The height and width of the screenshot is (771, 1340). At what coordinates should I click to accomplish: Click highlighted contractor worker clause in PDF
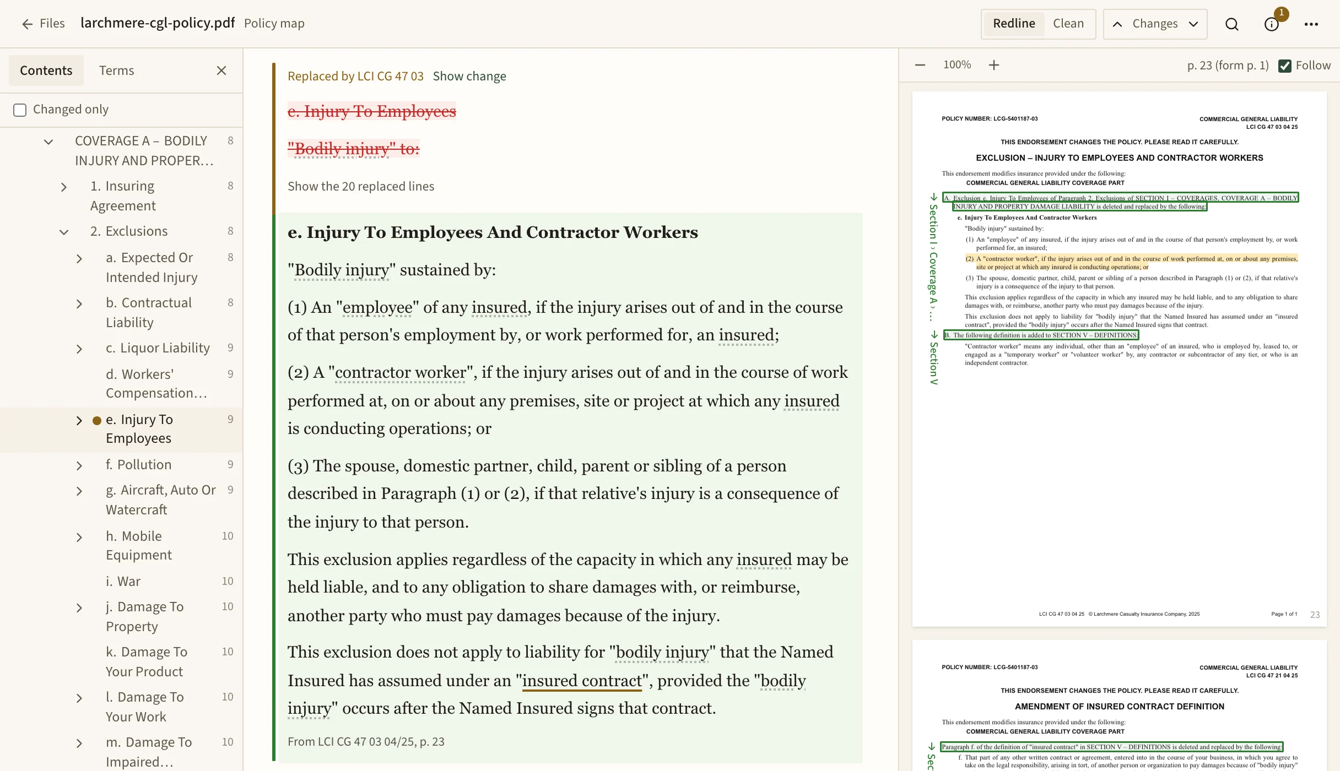click(x=1131, y=263)
